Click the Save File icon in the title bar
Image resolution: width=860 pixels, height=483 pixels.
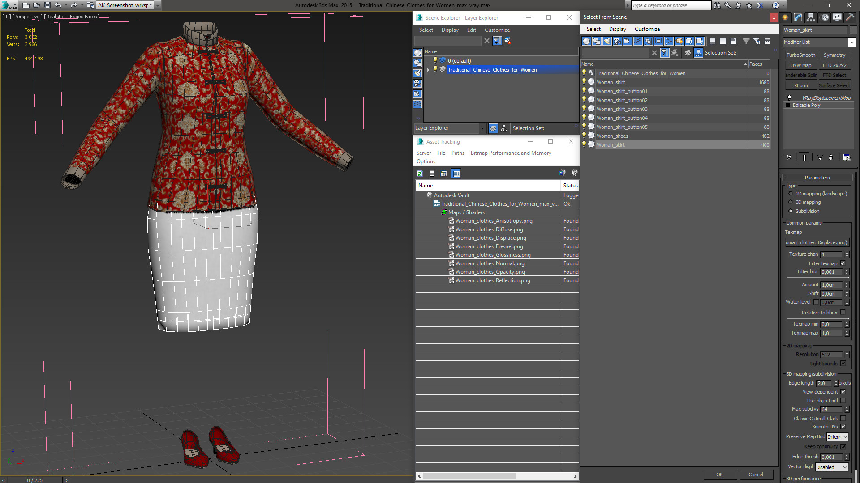[47, 5]
